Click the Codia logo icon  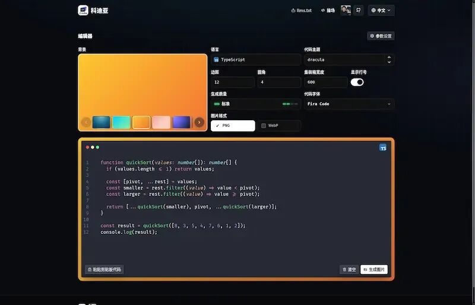tap(83, 10)
